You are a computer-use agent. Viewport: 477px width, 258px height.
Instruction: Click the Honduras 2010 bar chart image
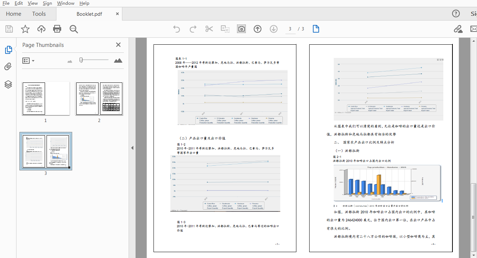point(387,183)
